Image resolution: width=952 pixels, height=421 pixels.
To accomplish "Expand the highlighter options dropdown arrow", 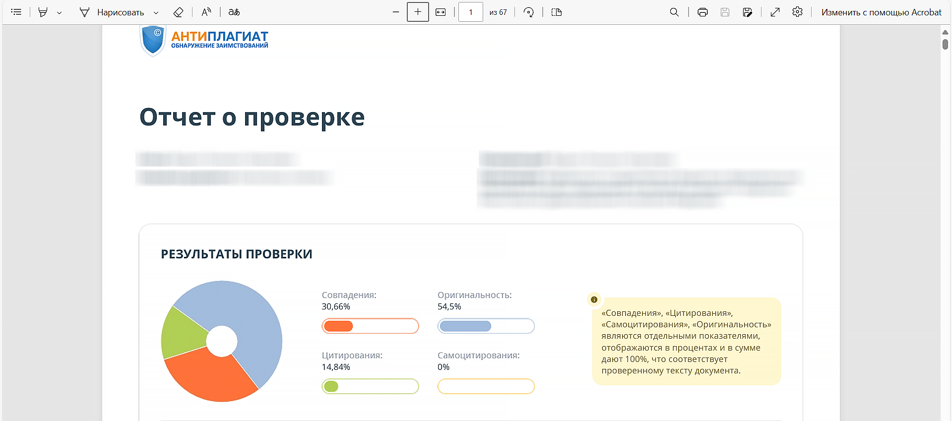I will (59, 13).
